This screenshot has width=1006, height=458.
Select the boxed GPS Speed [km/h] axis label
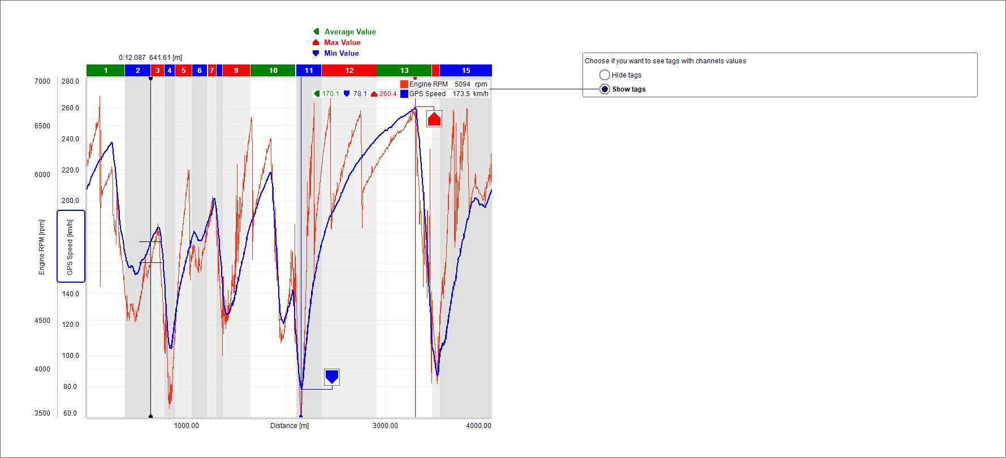[x=71, y=246]
